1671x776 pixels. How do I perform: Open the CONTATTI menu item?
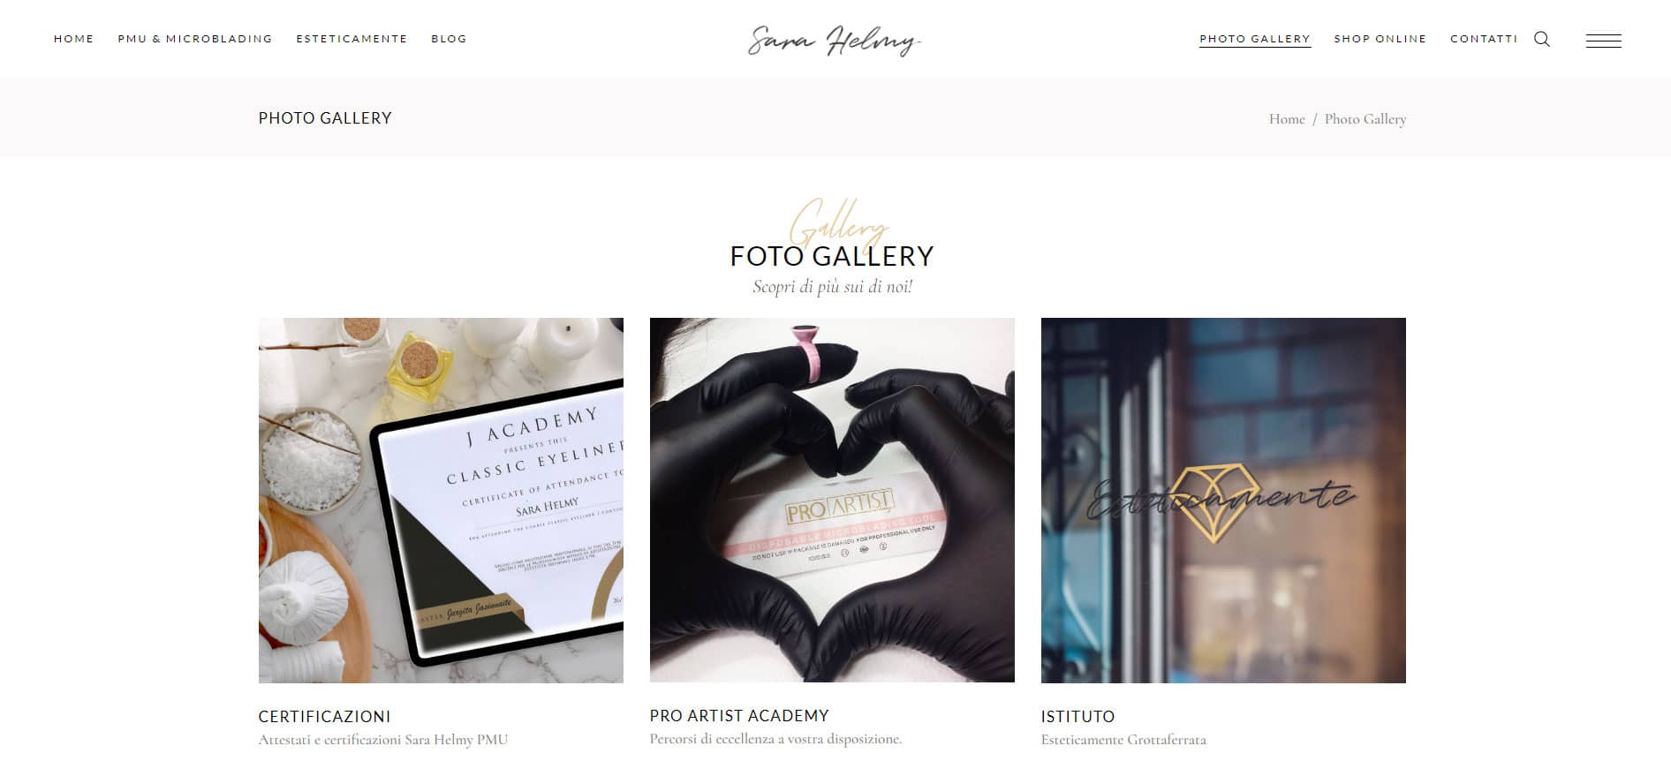click(1484, 39)
